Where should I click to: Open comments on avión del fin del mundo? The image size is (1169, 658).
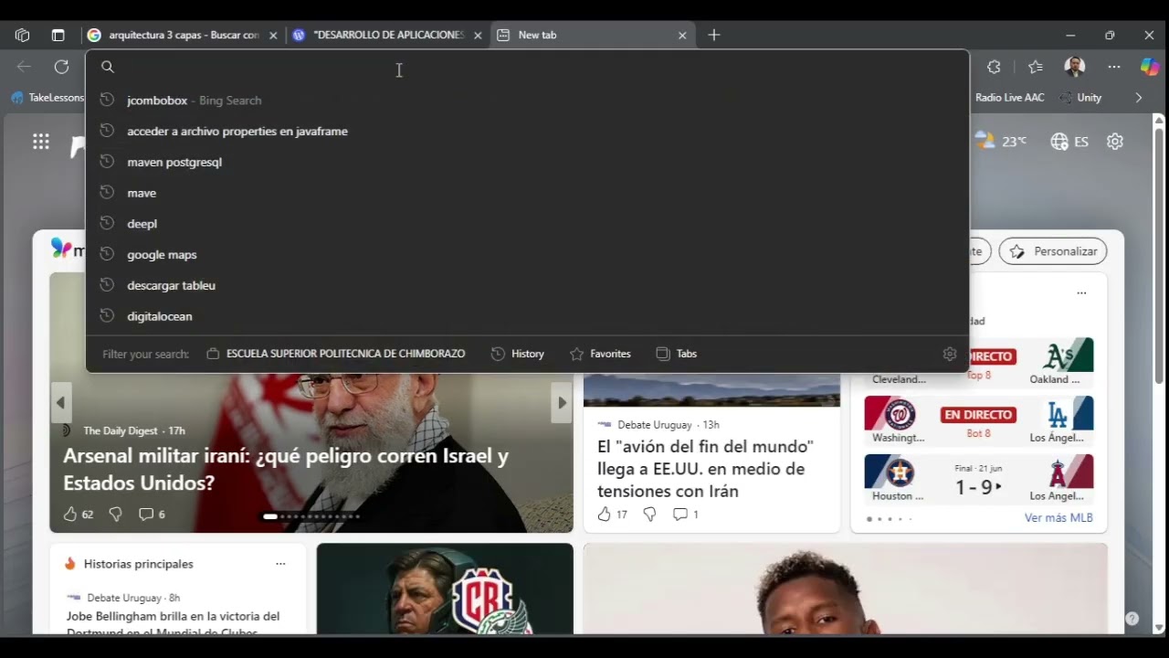click(685, 515)
